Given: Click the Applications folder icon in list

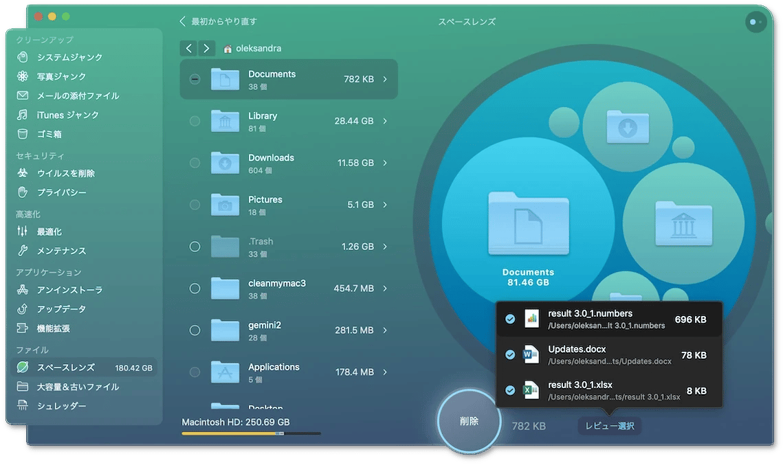Looking at the screenshot, I should (225, 372).
